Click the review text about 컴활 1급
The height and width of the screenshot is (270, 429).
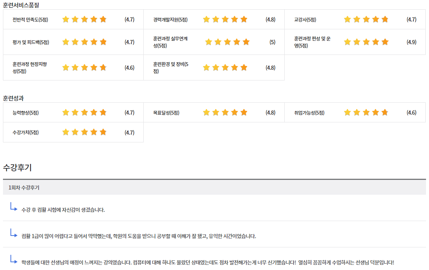(x=139, y=236)
